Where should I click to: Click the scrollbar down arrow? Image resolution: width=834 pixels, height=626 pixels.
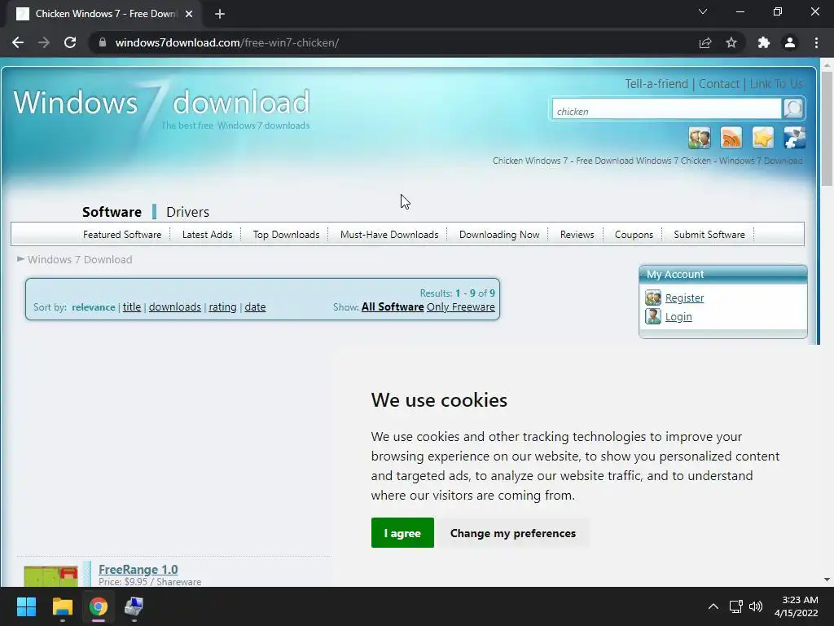[x=827, y=580]
